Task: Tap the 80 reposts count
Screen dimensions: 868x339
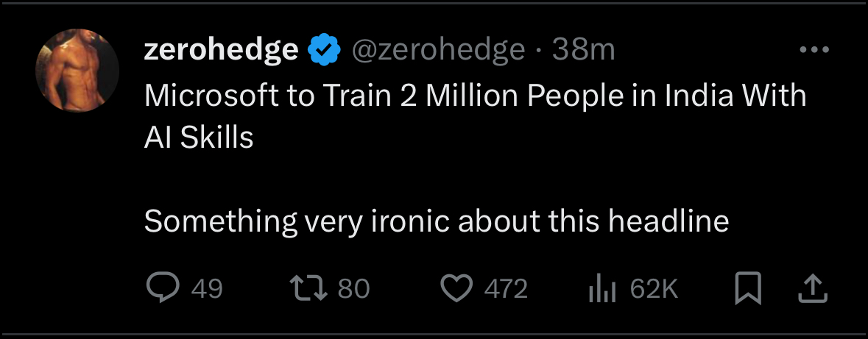Action: [x=353, y=289]
